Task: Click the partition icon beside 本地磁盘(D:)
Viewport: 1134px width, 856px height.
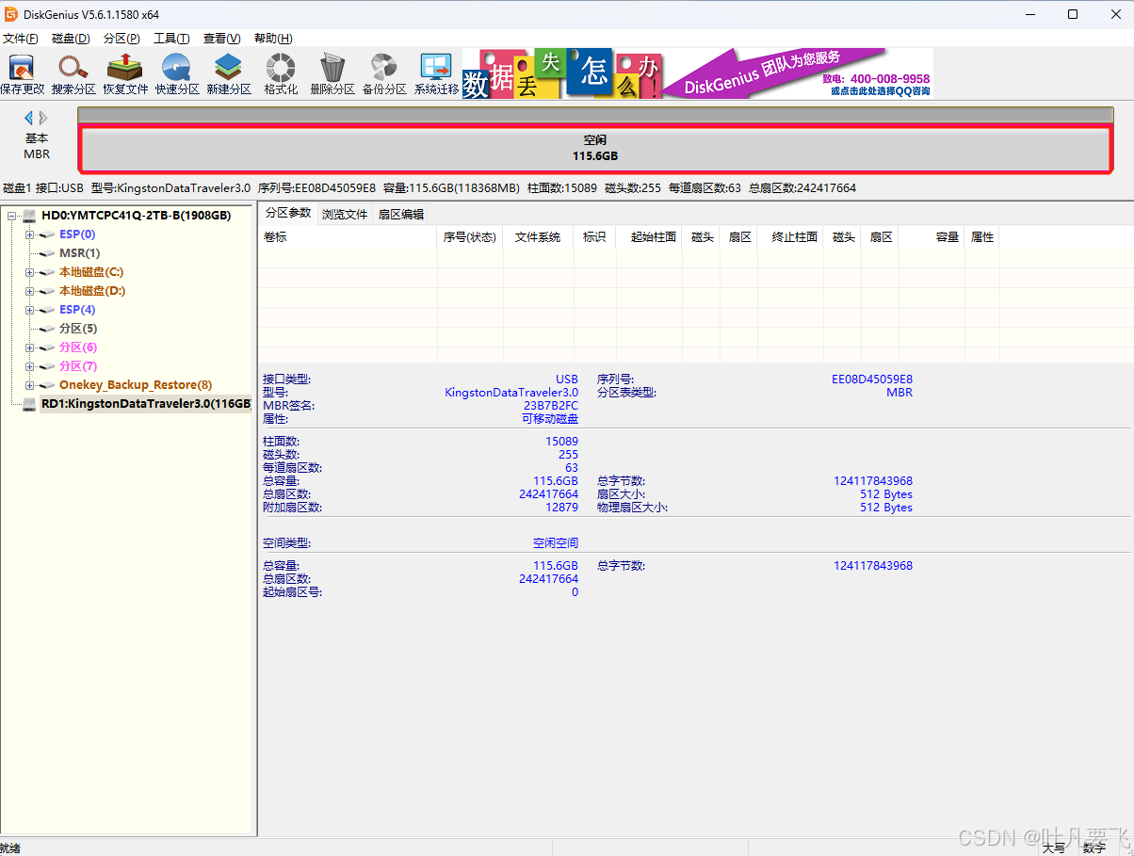Action: point(48,291)
